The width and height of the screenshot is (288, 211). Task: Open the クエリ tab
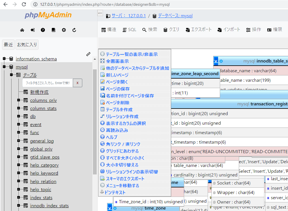pos(171,30)
